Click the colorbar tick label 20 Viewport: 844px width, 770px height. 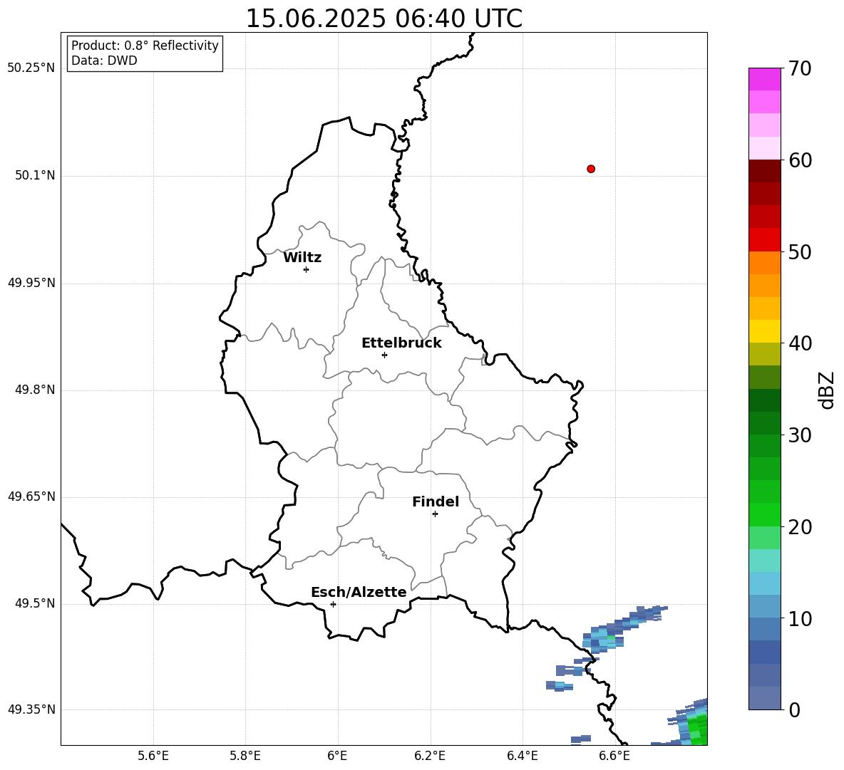[800, 527]
